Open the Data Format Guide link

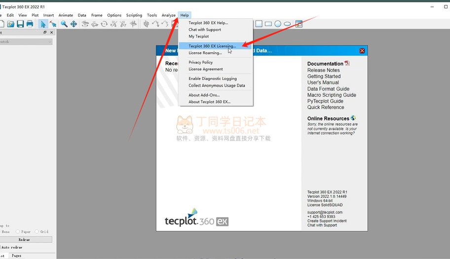tap(328, 89)
